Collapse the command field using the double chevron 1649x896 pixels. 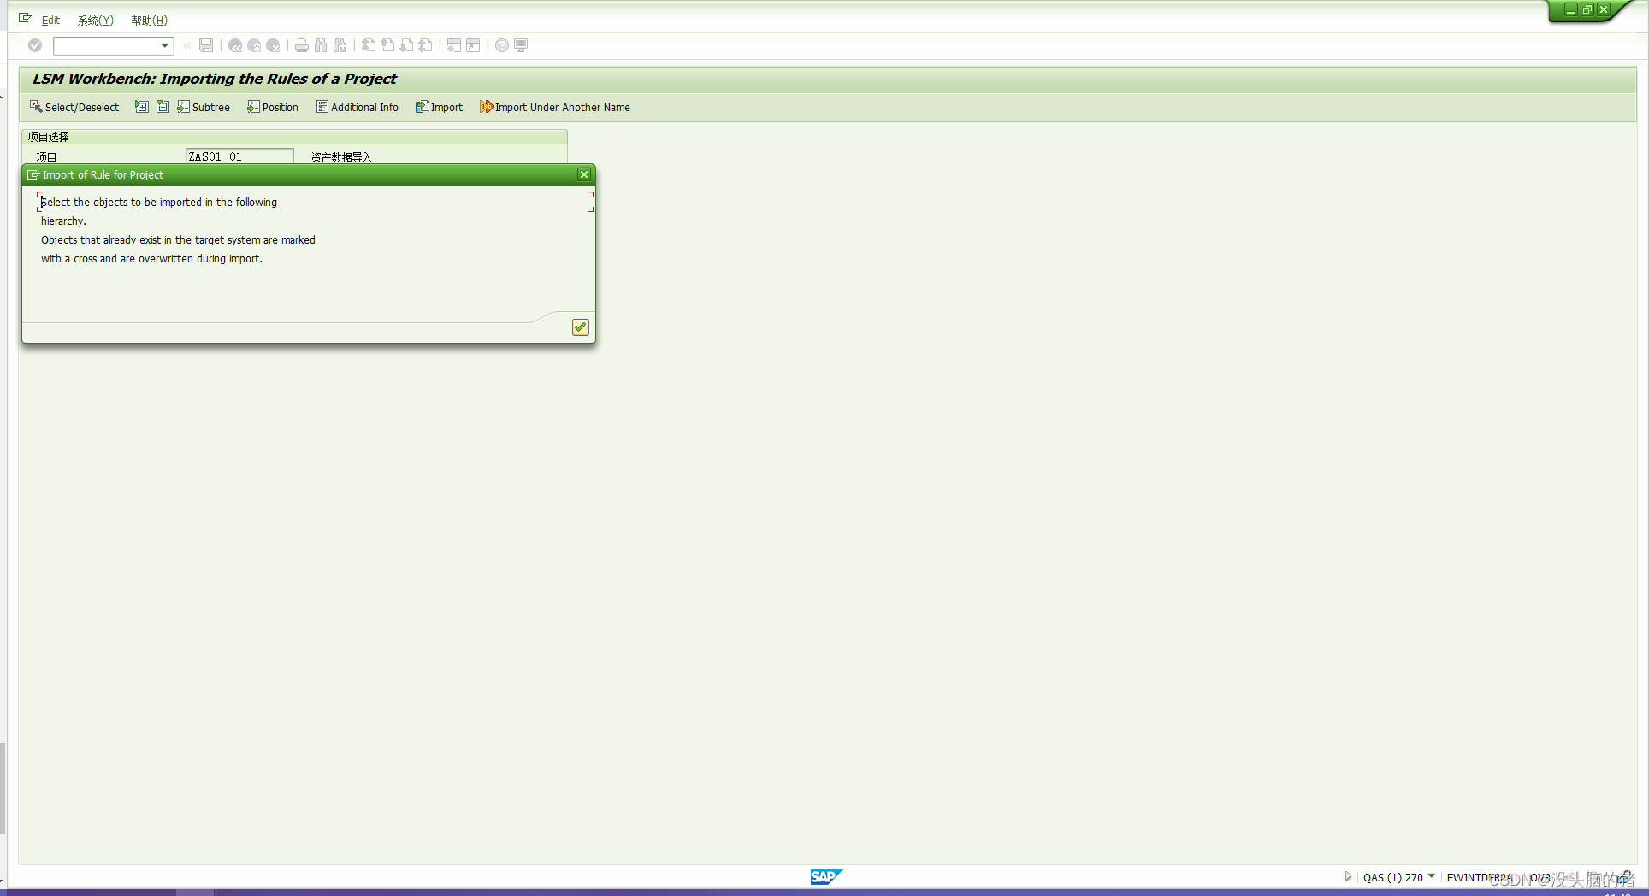click(x=186, y=45)
